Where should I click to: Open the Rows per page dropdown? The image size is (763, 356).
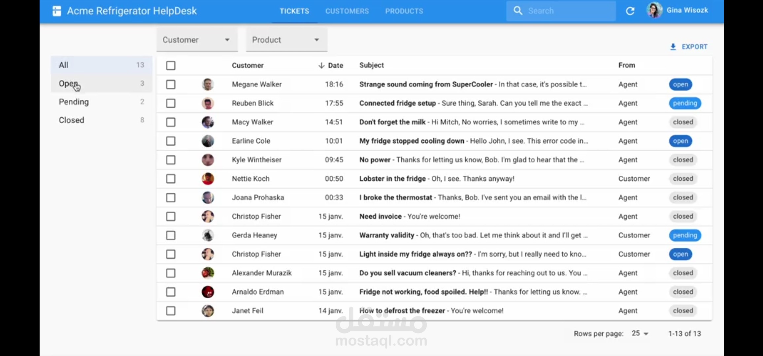pyautogui.click(x=640, y=334)
